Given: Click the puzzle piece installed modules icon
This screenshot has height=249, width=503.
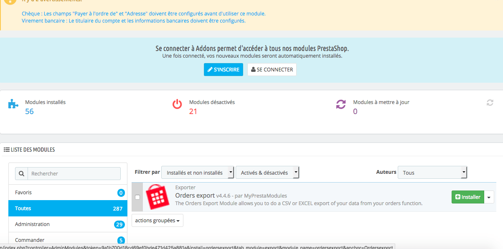Looking at the screenshot, I should click(13, 104).
